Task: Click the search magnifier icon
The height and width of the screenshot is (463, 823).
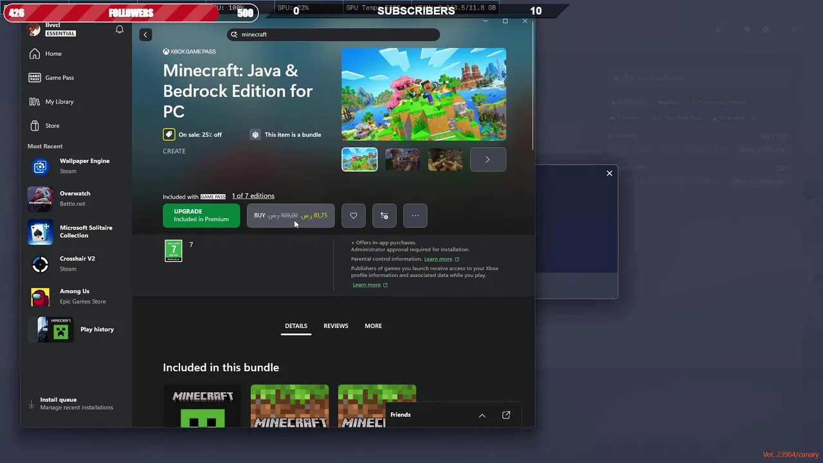Action: (234, 35)
